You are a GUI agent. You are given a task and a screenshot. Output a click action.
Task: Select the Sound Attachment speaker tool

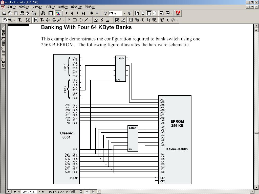click(x=48, y=20)
